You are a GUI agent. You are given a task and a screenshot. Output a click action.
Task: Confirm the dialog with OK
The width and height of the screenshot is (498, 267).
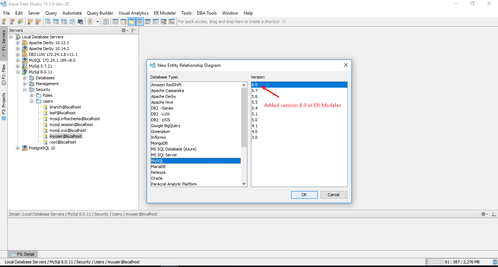(x=304, y=195)
